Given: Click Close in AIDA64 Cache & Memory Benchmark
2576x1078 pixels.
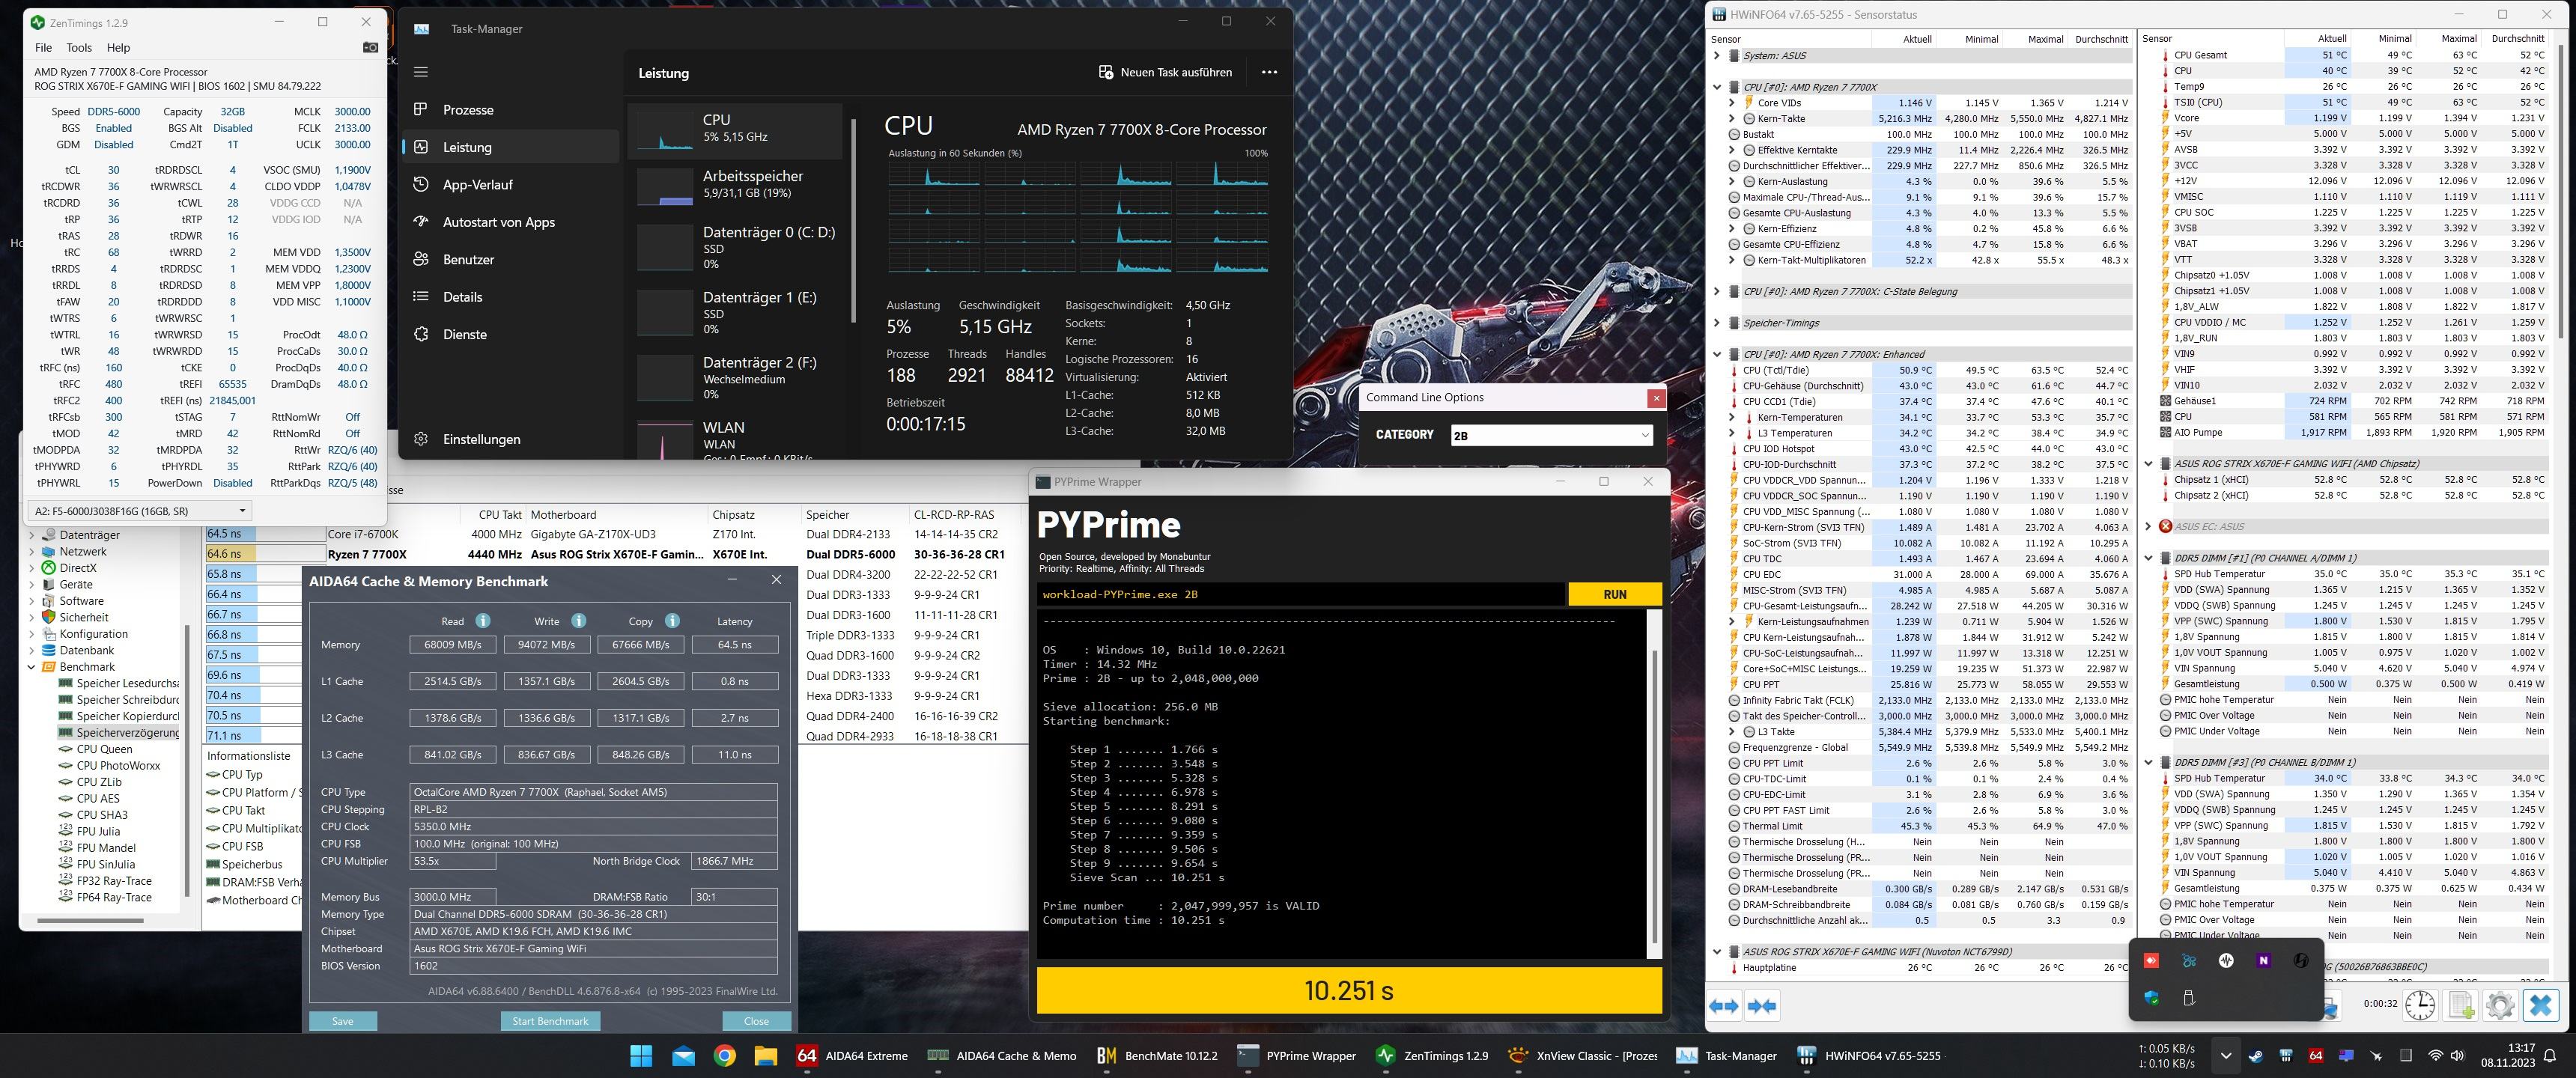Looking at the screenshot, I should 756,1021.
